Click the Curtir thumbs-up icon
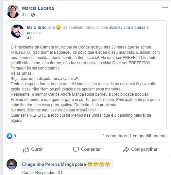This screenshot has width=171, height=175. (x=26, y=149)
